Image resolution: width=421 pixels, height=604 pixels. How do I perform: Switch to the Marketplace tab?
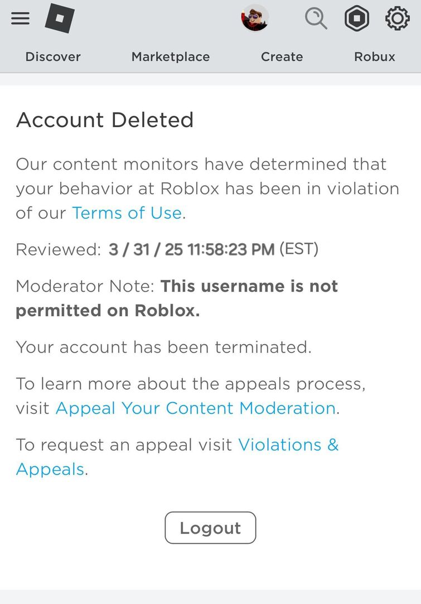tap(171, 57)
